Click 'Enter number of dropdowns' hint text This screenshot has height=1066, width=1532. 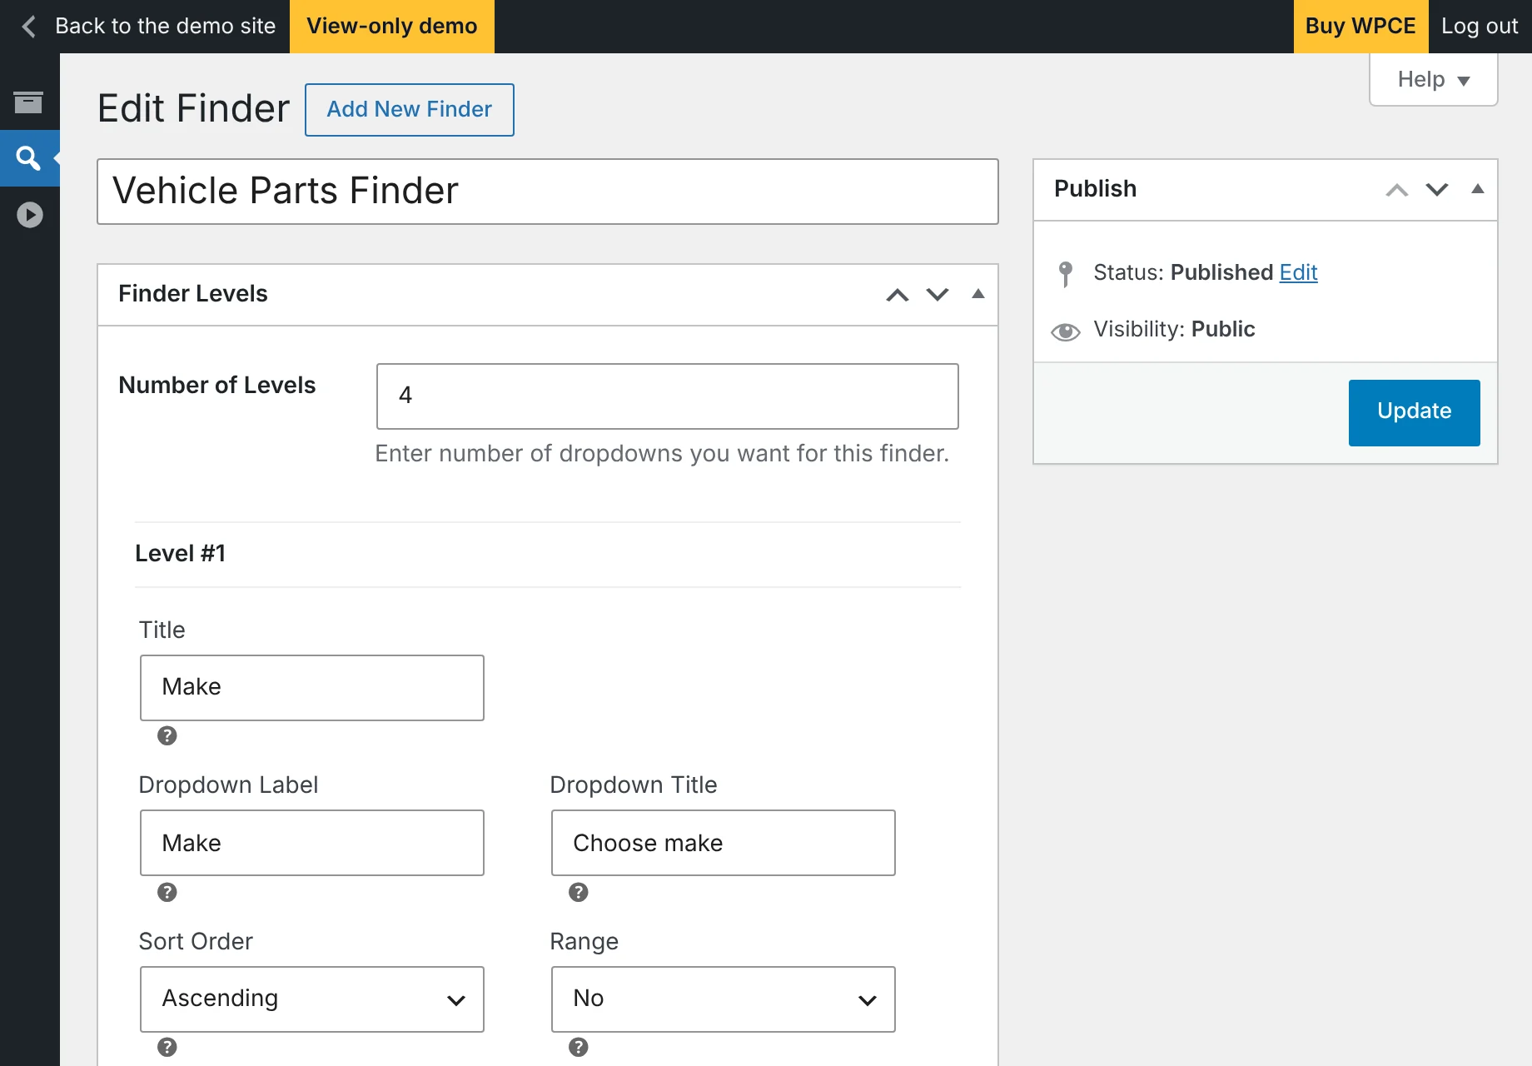(x=662, y=453)
